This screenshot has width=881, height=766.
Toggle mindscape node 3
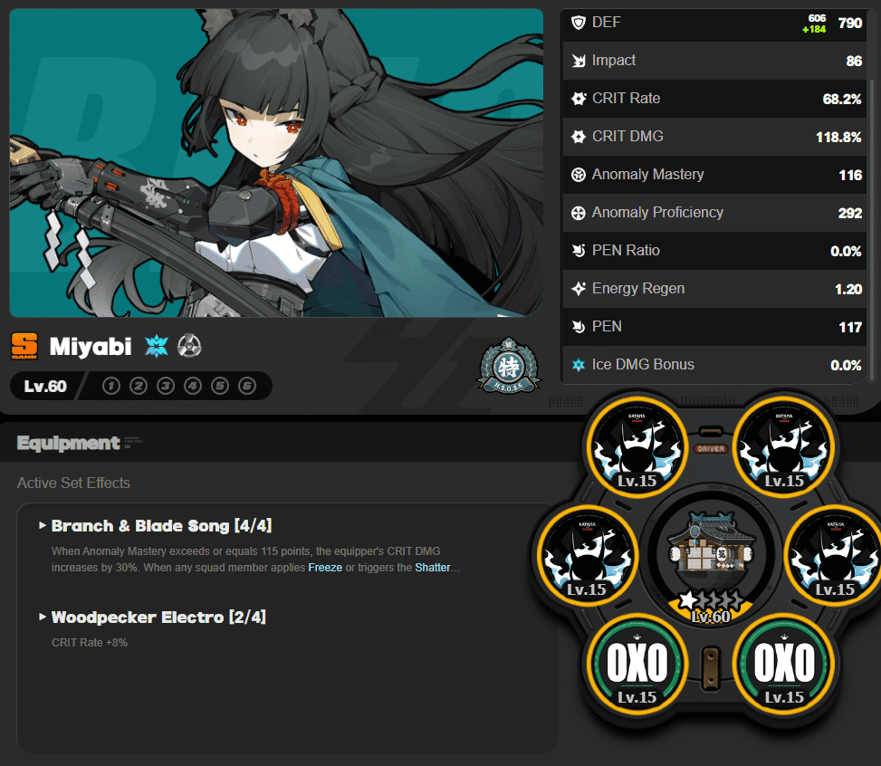166,387
